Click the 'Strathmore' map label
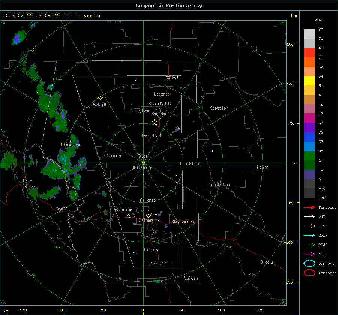Image resolution: width=338 pixels, height=315 pixels. 183,222
